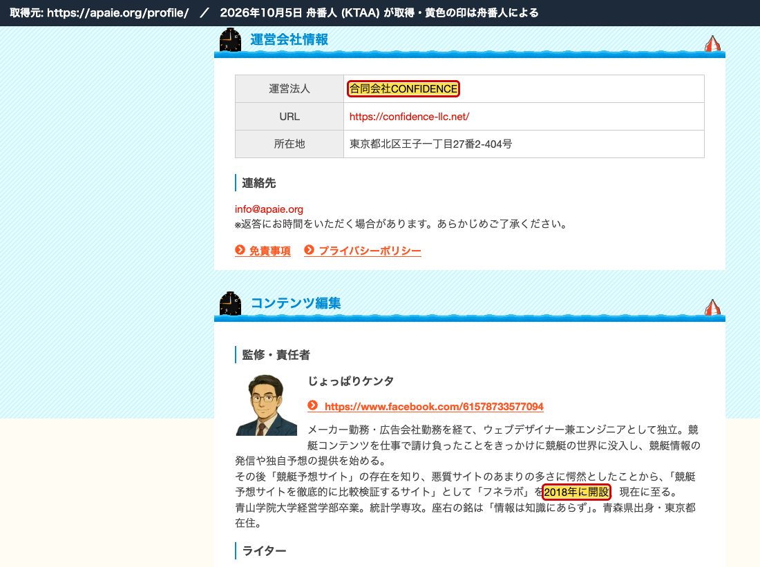Click the buoy icon beside 運営会社情報 heading
Viewport: 760px width, 567px height.
point(230,40)
